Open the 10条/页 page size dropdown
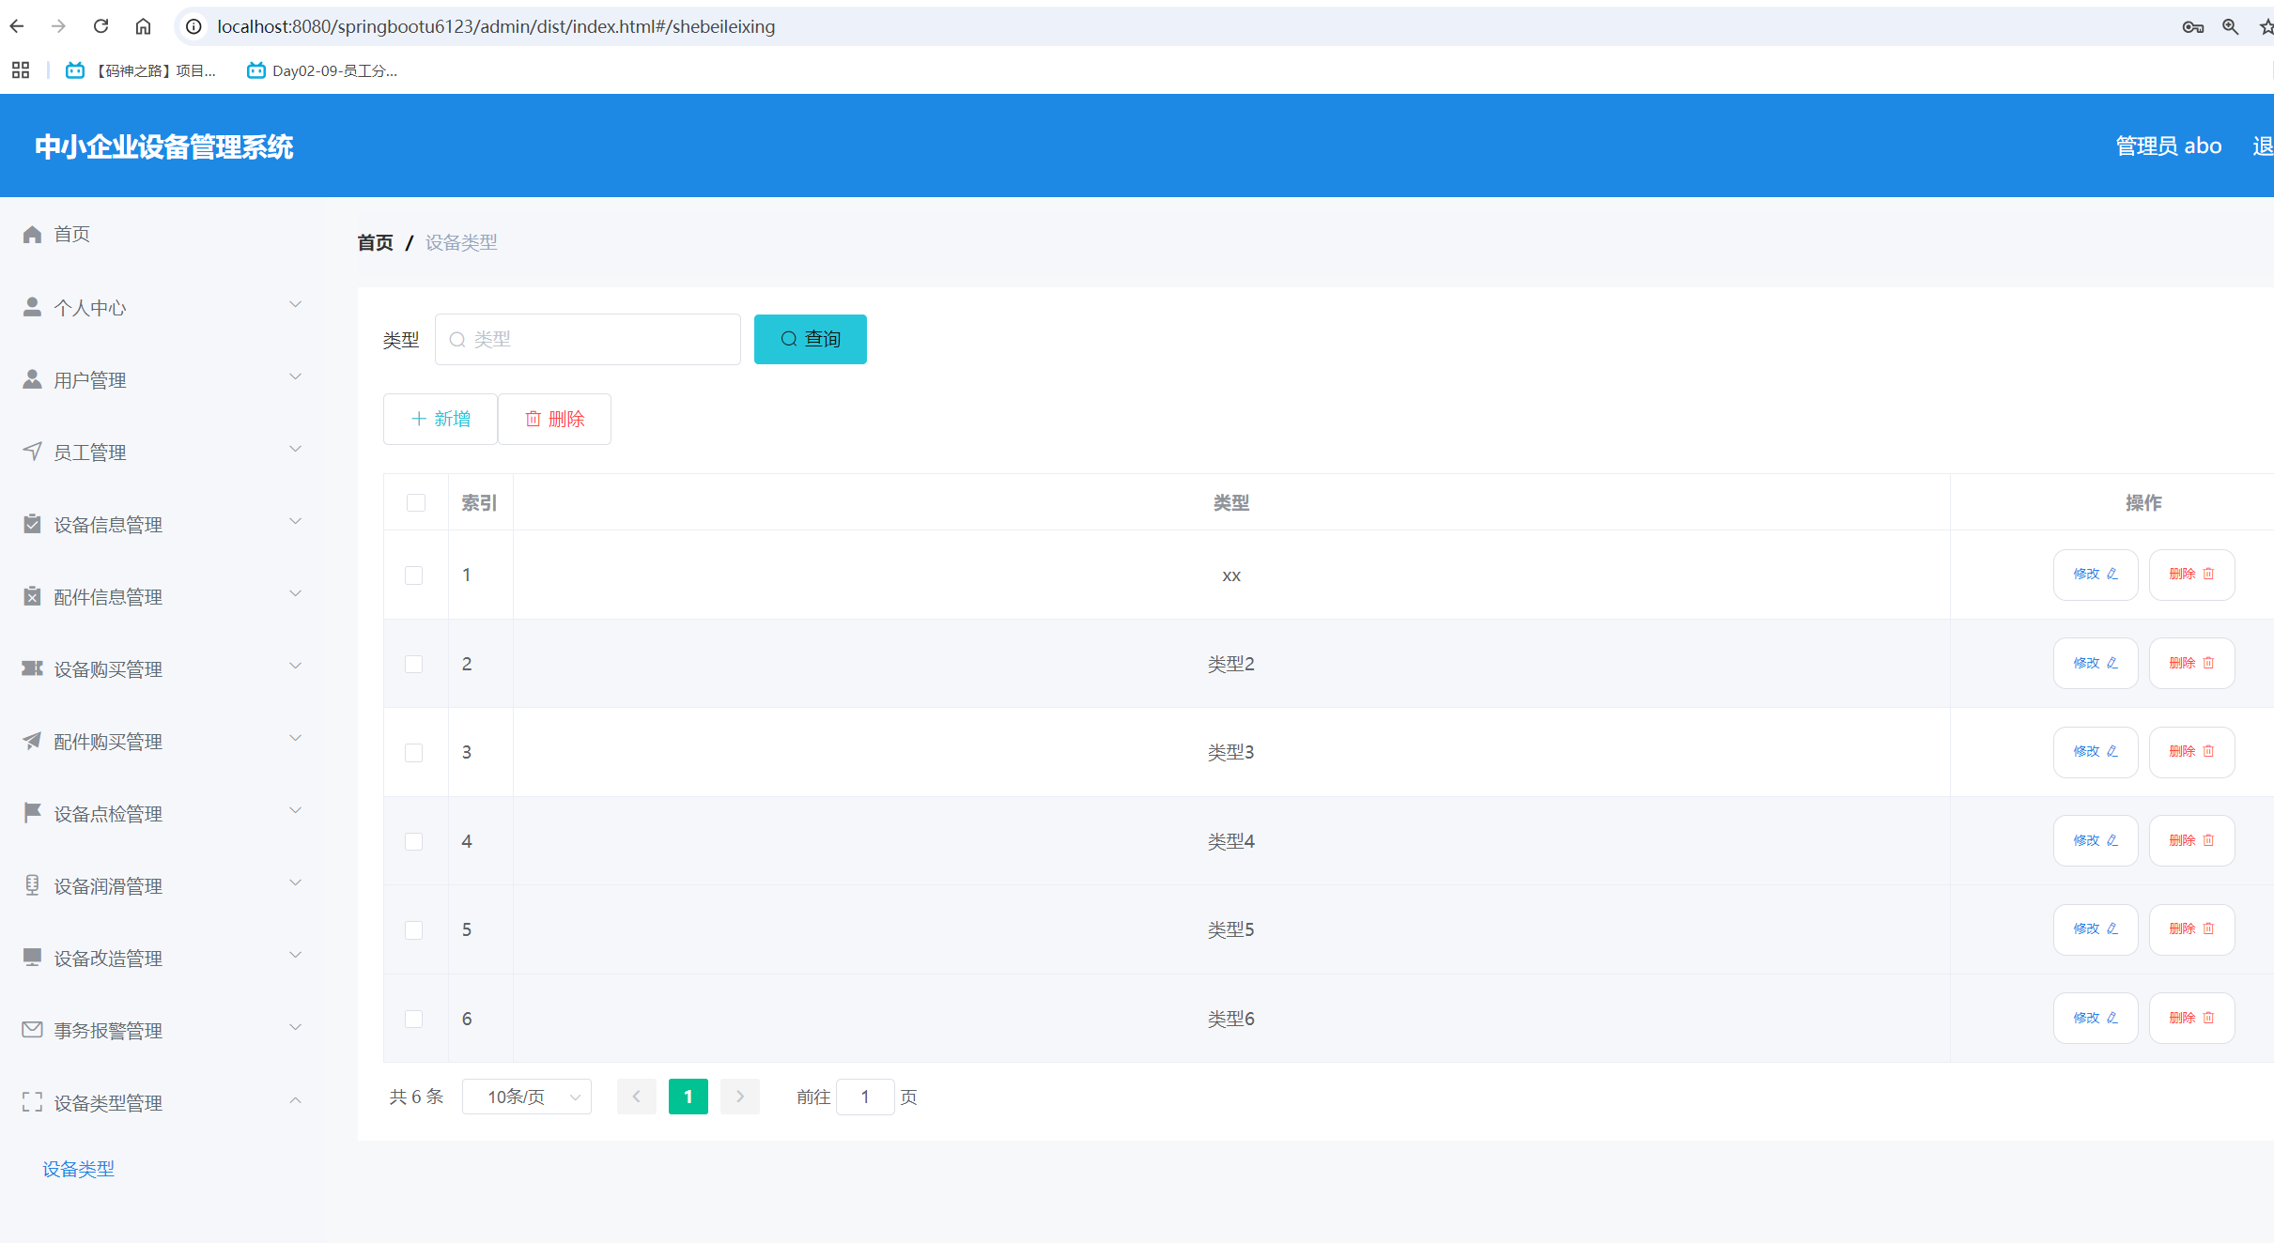The image size is (2274, 1243). tap(526, 1097)
